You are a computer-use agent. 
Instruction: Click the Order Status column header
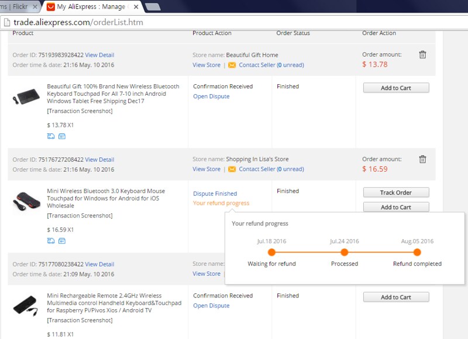click(293, 33)
